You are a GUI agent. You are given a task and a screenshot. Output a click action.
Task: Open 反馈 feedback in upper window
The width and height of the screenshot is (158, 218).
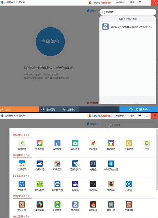click(x=132, y=2)
